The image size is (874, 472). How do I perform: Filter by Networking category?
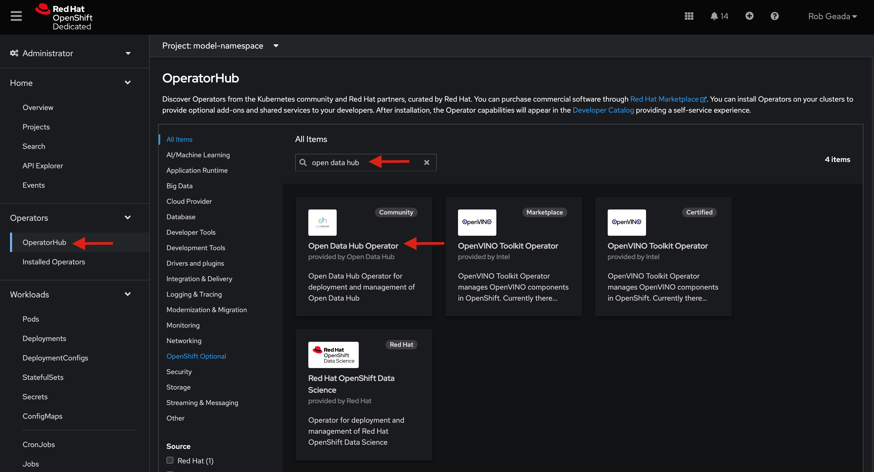tap(184, 341)
